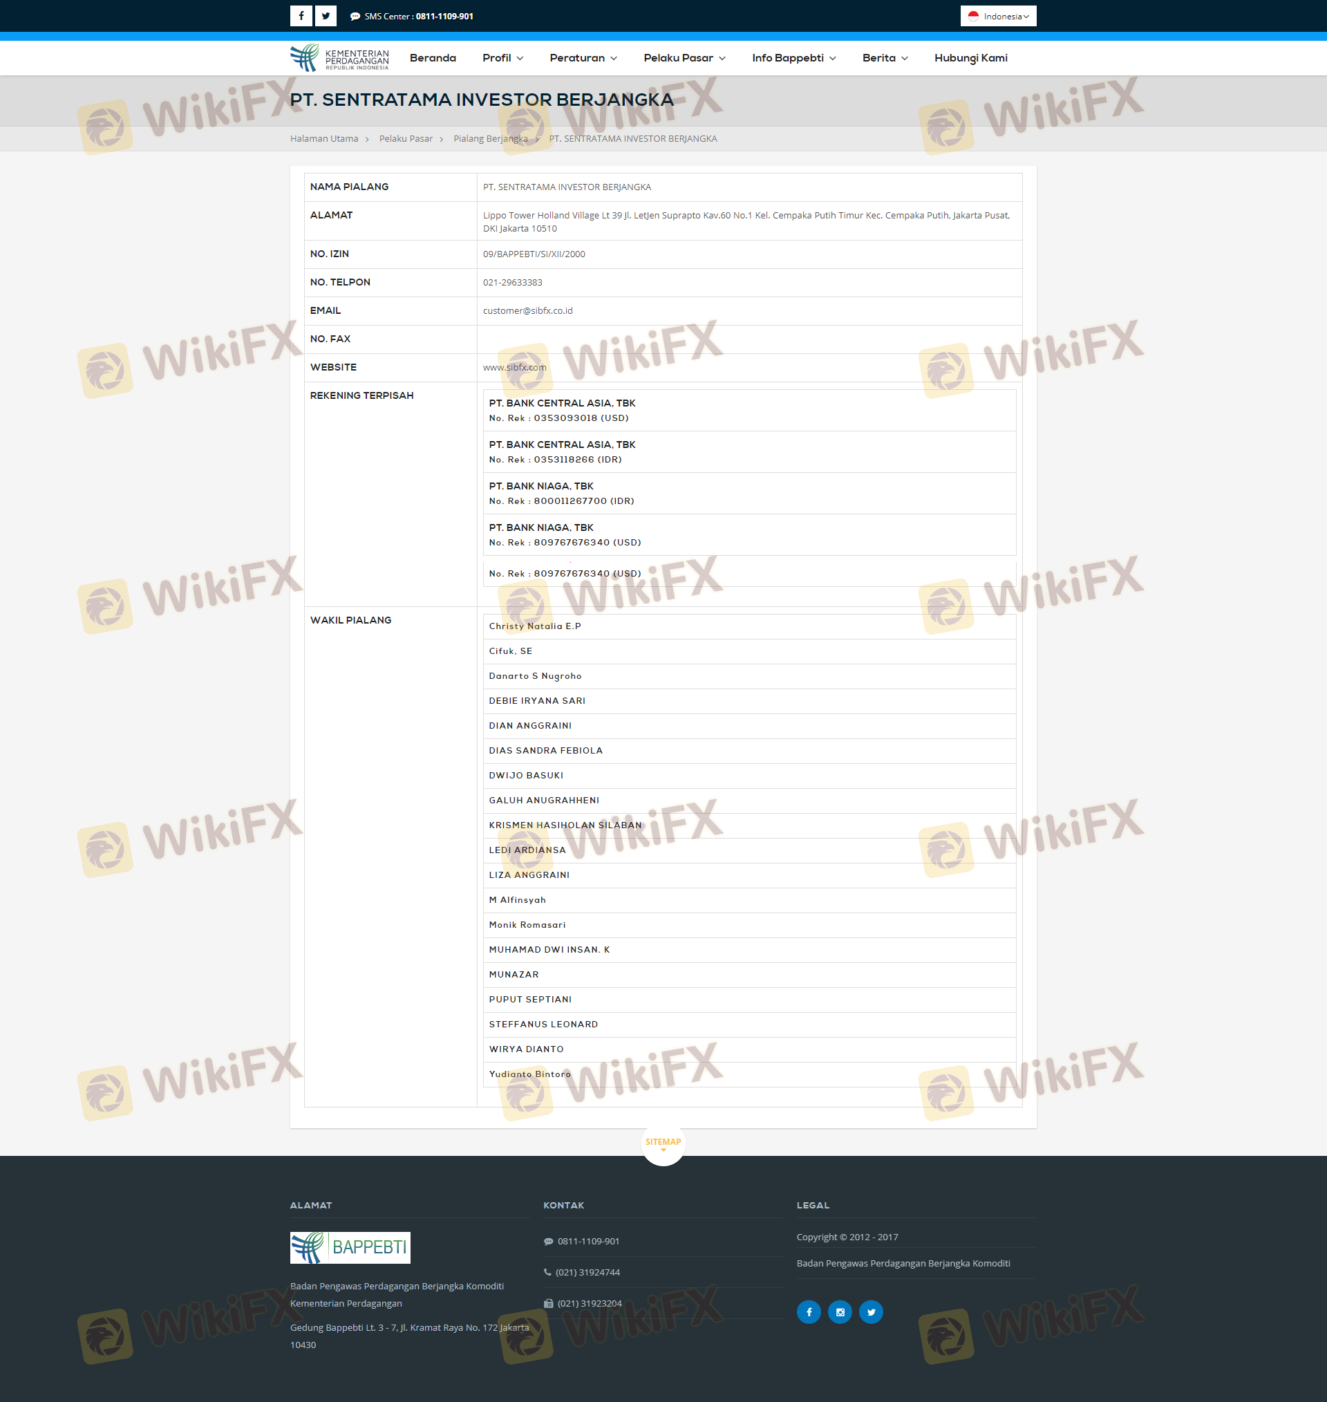1327x1402 pixels.
Task: Select wakil pialang DIAS SANDRA FEBIOLA
Action: point(749,751)
